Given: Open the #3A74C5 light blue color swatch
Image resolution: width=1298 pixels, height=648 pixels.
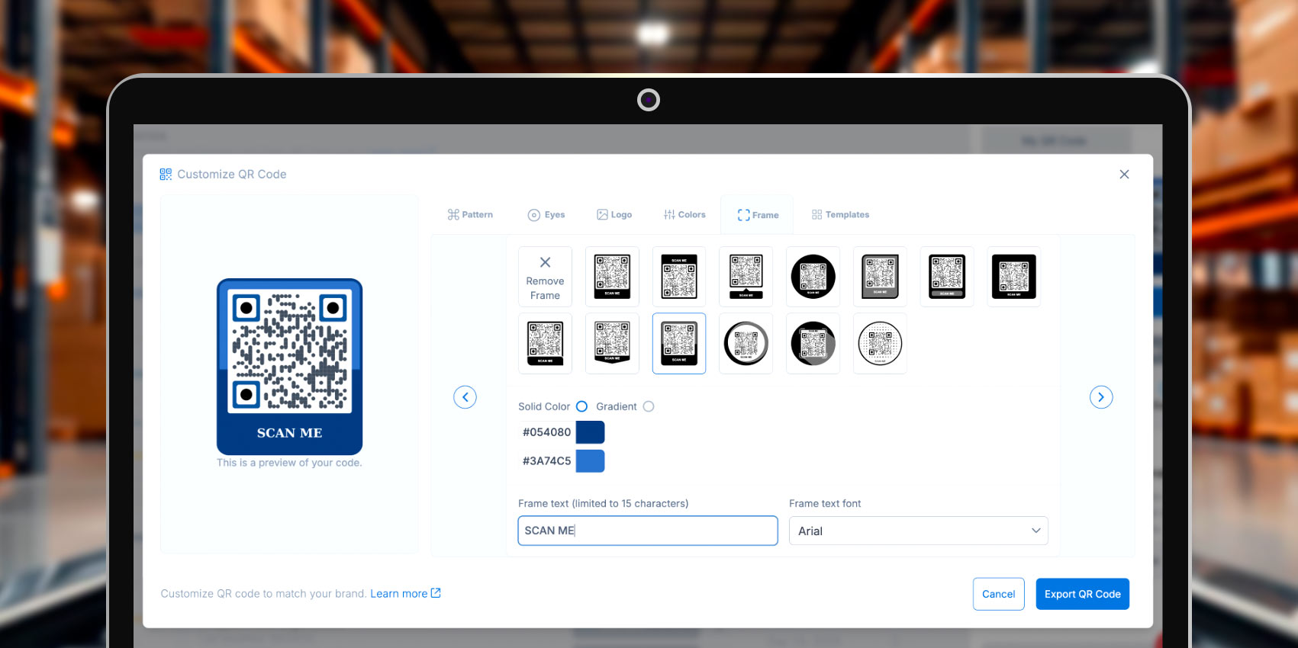Looking at the screenshot, I should point(590,461).
